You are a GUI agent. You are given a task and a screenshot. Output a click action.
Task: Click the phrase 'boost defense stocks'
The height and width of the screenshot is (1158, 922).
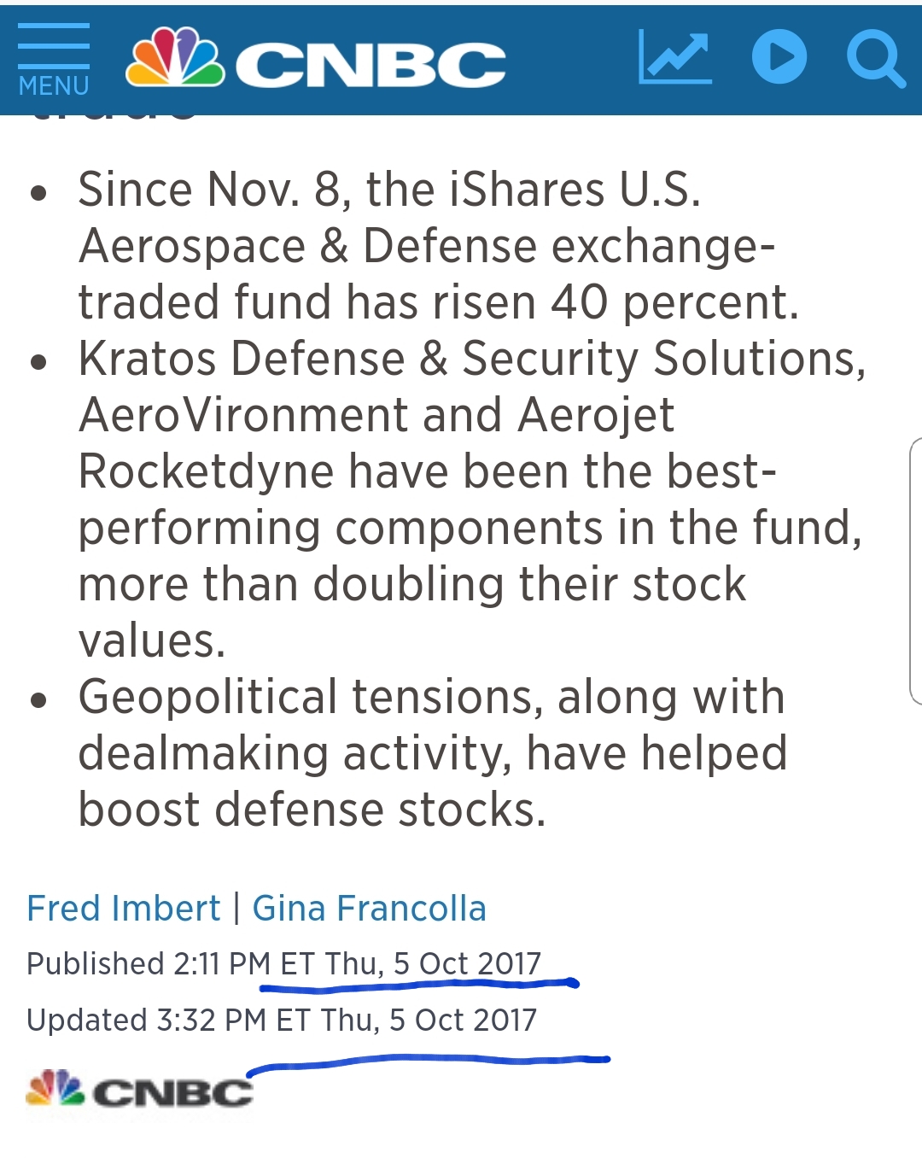tap(311, 810)
